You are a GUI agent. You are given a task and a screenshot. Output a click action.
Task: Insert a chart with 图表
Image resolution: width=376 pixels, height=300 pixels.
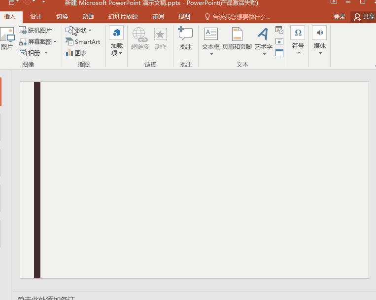click(76, 53)
